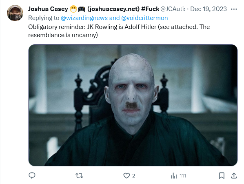The height and width of the screenshot is (184, 244).
Task: Repost this tweet using the retweet icon
Action: 79,176
